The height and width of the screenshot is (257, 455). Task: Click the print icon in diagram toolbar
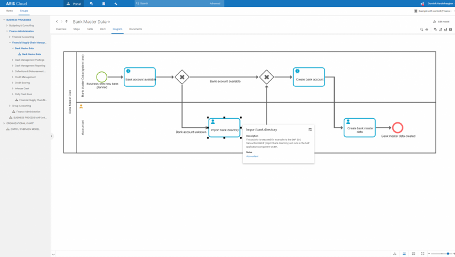427,29
